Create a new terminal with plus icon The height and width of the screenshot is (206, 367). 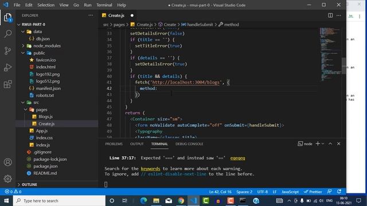coord(318,144)
